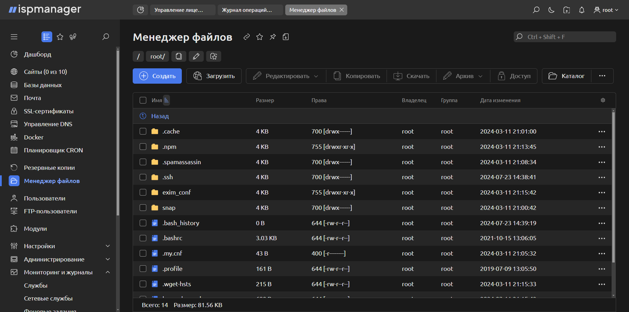Click the Скачать button

point(411,76)
